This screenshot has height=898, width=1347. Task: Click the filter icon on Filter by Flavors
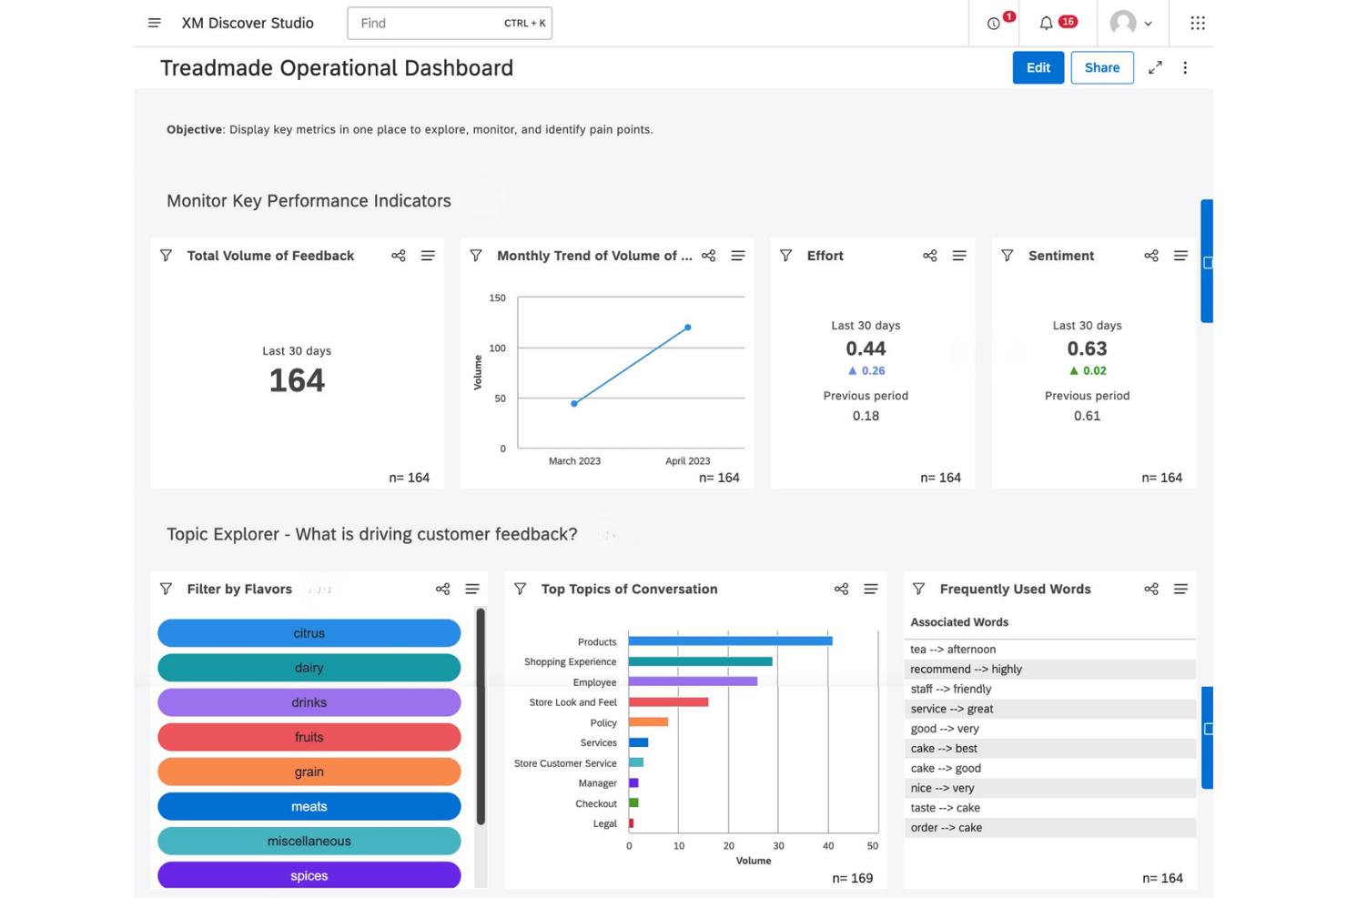pyautogui.click(x=166, y=589)
